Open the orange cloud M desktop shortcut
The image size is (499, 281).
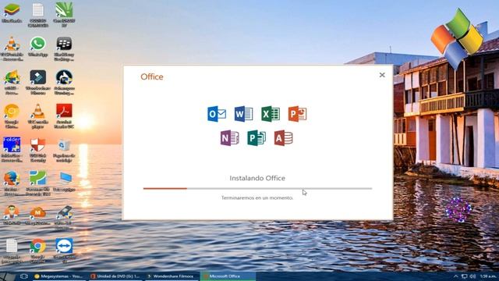click(38, 215)
